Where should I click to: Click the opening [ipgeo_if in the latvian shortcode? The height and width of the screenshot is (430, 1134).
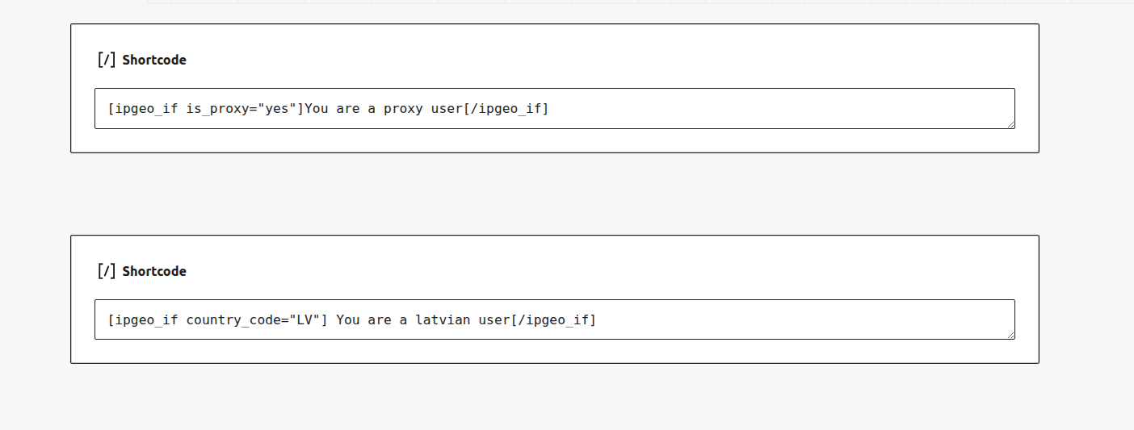[x=142, y=320]
